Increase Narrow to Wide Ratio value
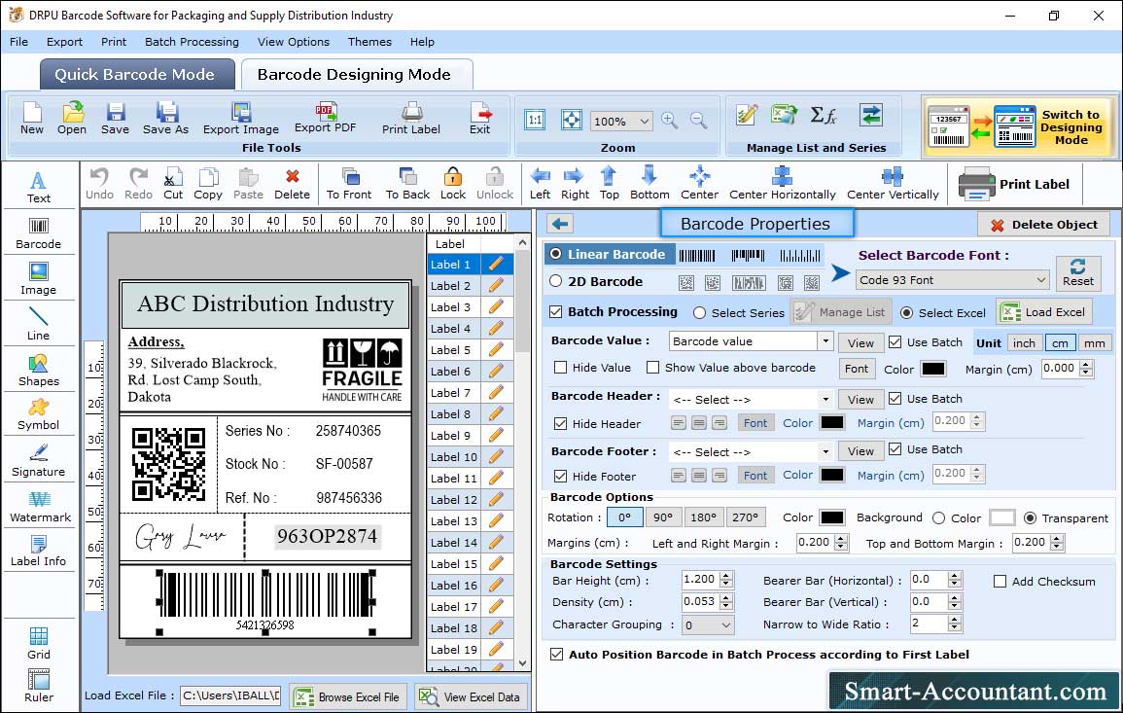Screen dimensions: 1123x713 click(x=954, y=620)
